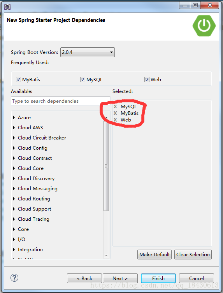
Task: Click Clear Selection button
Action: tap(193, 254)
